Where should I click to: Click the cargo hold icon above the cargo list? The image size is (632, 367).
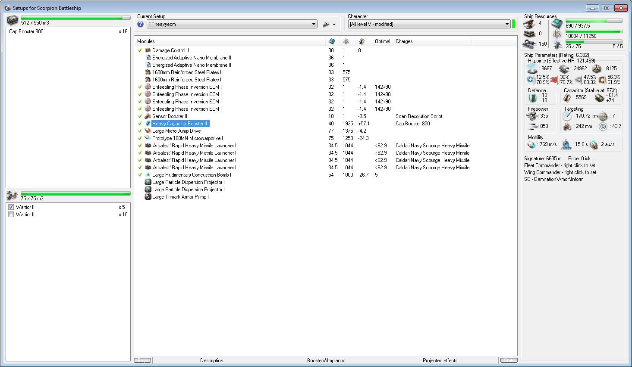pos(13,20)
